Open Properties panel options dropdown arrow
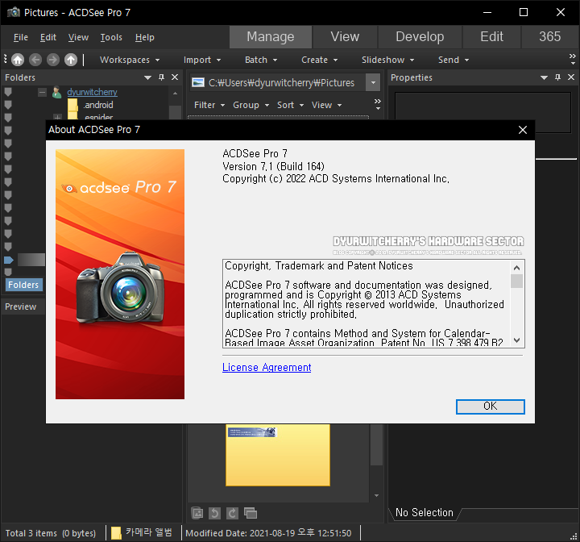The width and height of the screenshot is (580, 542). tap(544, 77)
